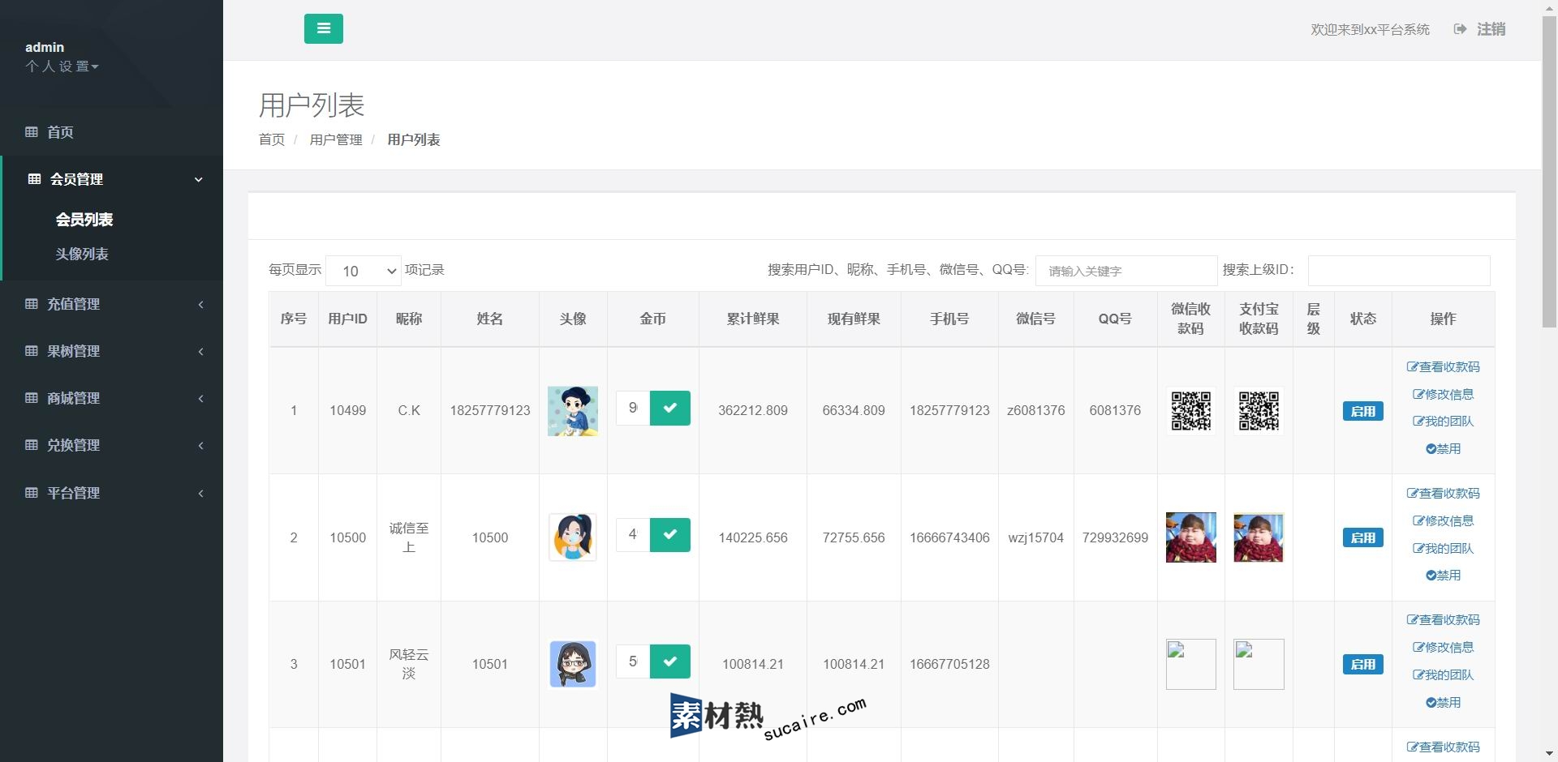Open Alipay QR code for user 10499
The width and height of the screenshot is (1558, 762).
click(x=1259, y=411)
